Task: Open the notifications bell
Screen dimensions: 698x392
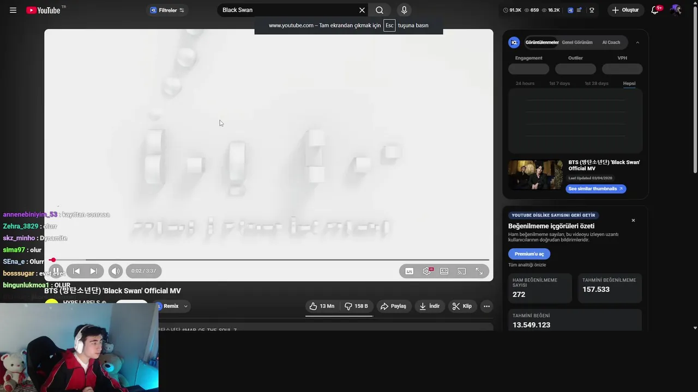Action: pos(655,10)
